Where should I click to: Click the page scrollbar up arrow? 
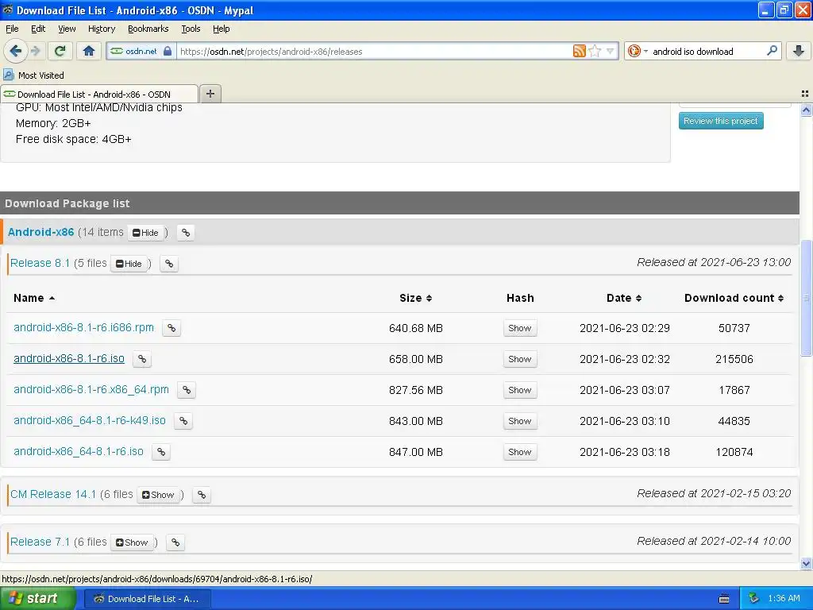click(806, 110)
